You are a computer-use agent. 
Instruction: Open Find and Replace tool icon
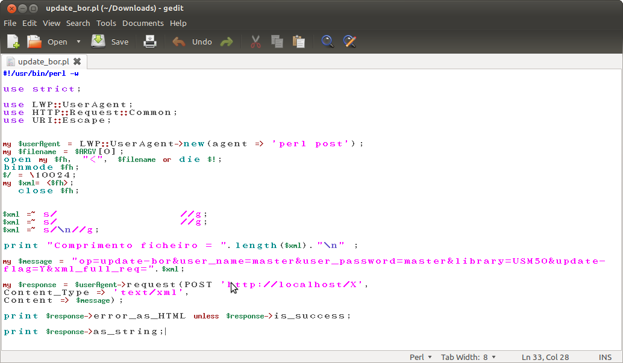coord(349,42)
